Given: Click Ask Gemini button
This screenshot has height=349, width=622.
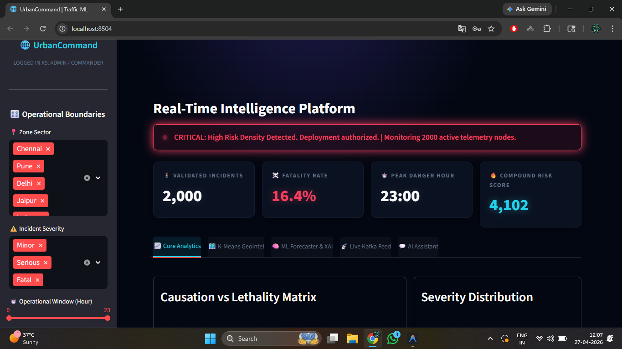Looking at the screenshot, I should (527, 9).
